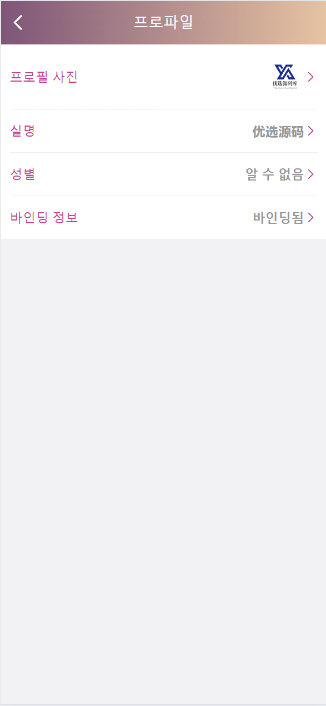Click the binding status 바인딩됨
326x706 pixels.
[x=278, y=218]
